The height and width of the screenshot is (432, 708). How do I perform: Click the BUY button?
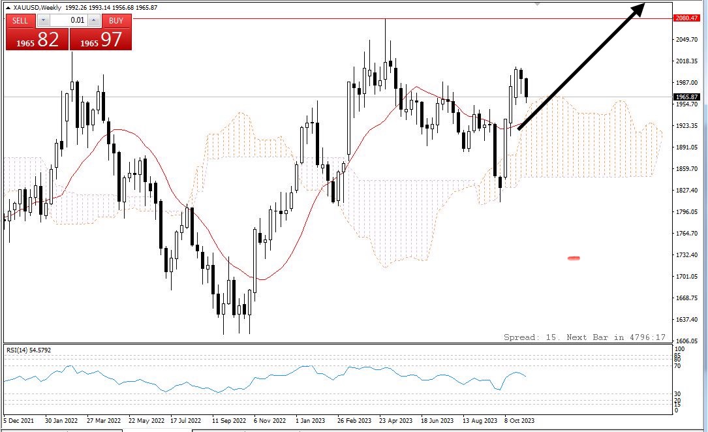[x=116, y=21]
